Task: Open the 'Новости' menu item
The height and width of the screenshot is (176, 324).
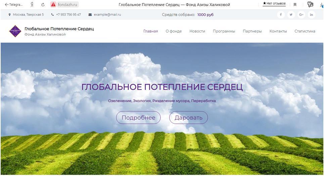Action: point(197,31)
